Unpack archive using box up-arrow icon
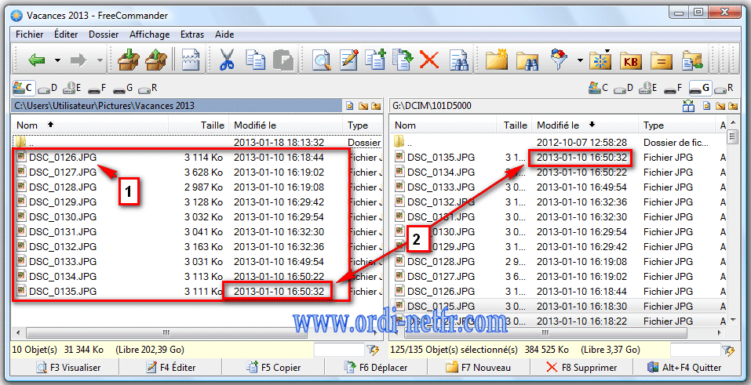 click(x=156, y=60)
